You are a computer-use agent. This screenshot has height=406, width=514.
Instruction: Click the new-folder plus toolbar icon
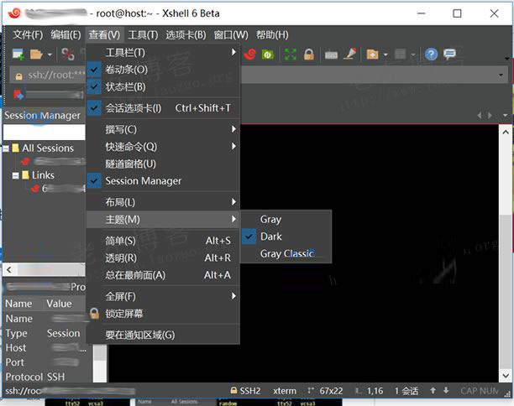[372, 55]
